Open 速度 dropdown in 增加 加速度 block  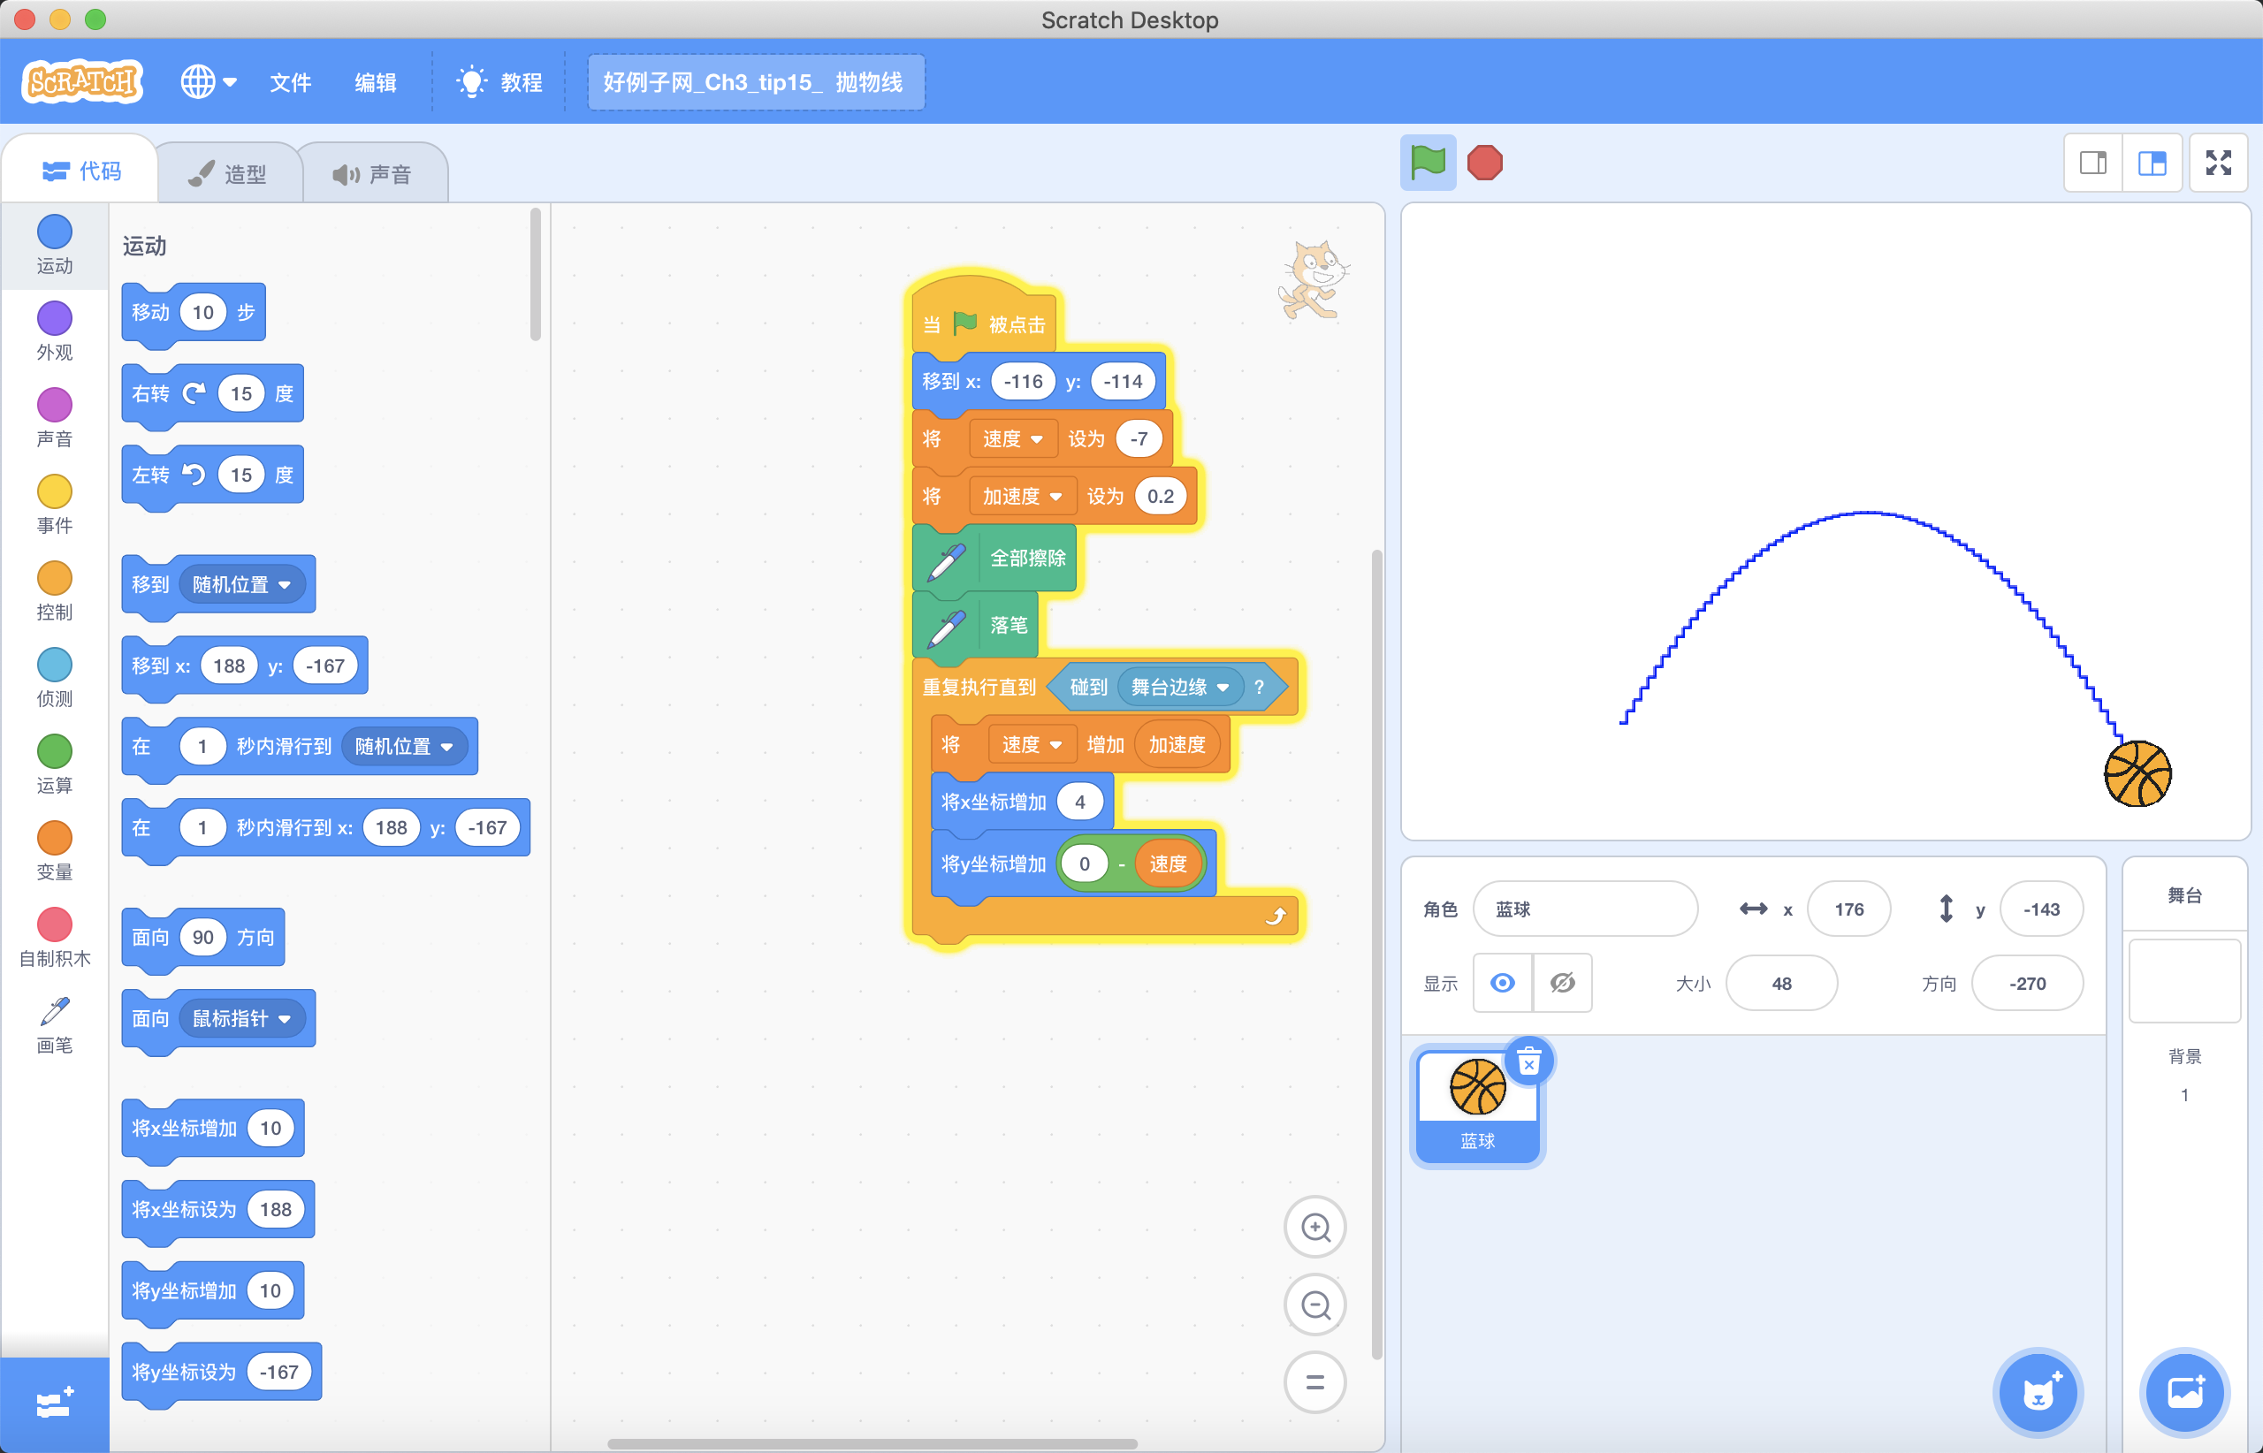click(x=1032, y=744)
